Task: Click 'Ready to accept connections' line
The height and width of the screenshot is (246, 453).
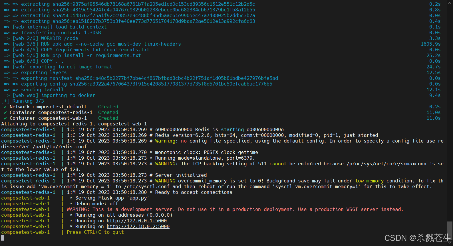Action: click(x=117, y=192)
